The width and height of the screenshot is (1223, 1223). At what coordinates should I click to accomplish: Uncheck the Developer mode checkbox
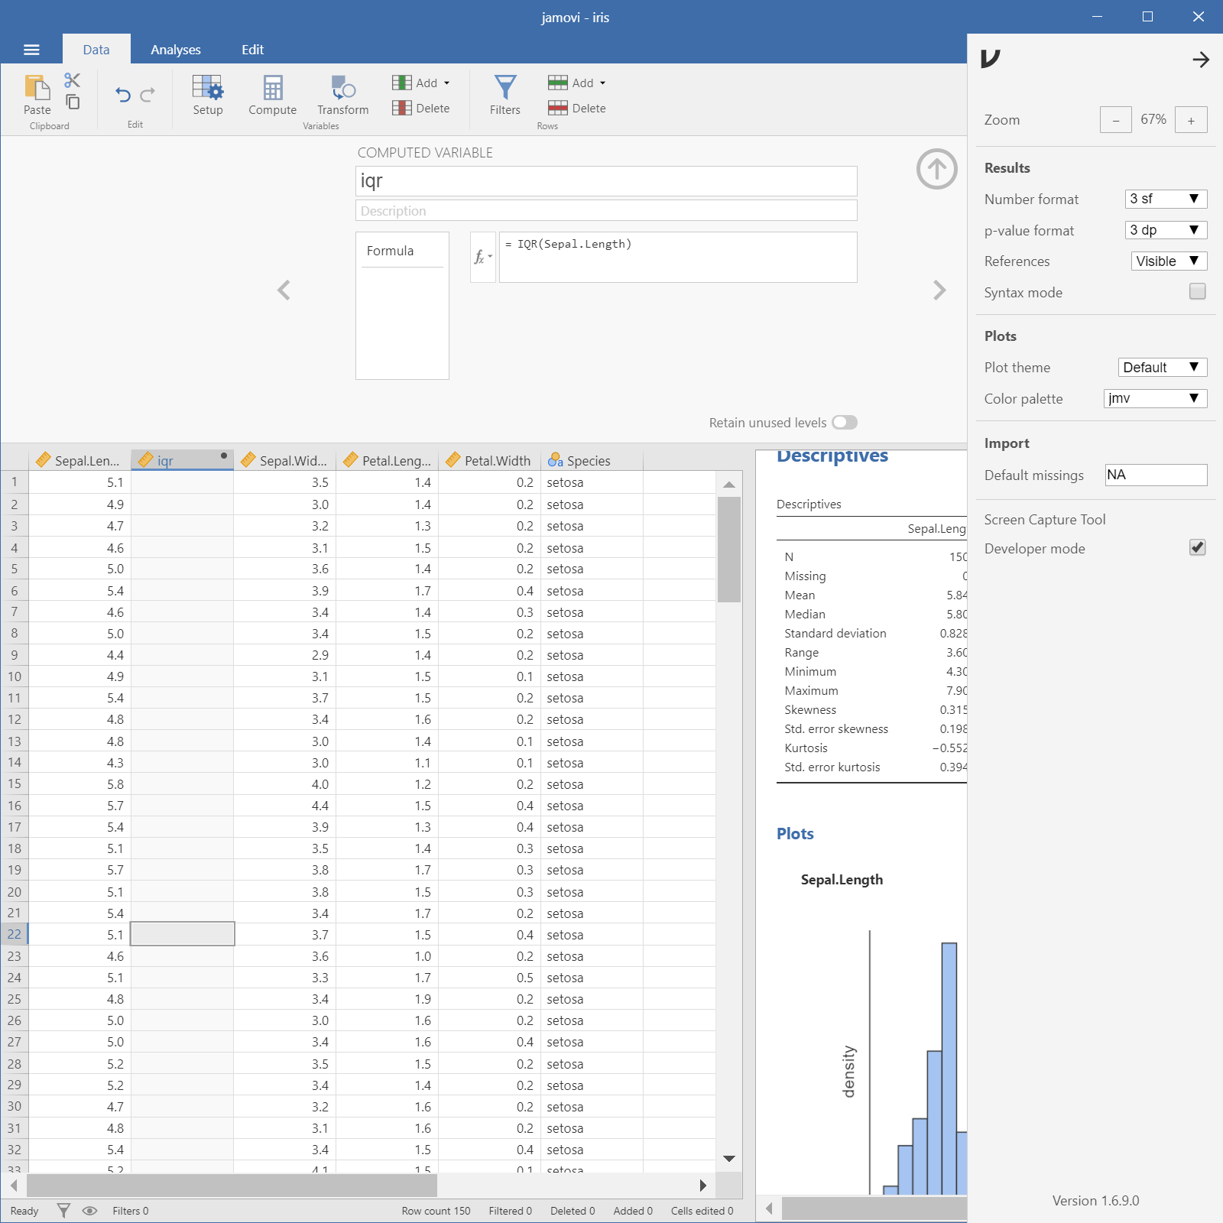point(1197,548)
